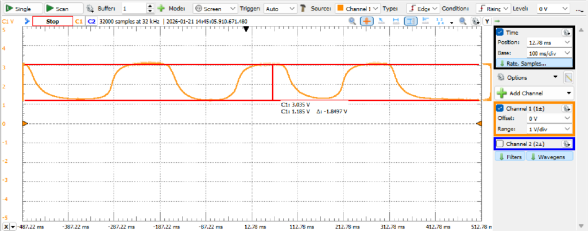
Task: Click the green plus icon next to Buffer
Action: tap(161, 9)
